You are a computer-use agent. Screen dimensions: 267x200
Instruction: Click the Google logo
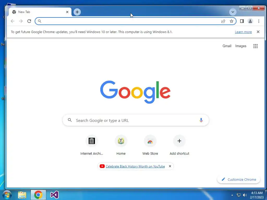135,92
